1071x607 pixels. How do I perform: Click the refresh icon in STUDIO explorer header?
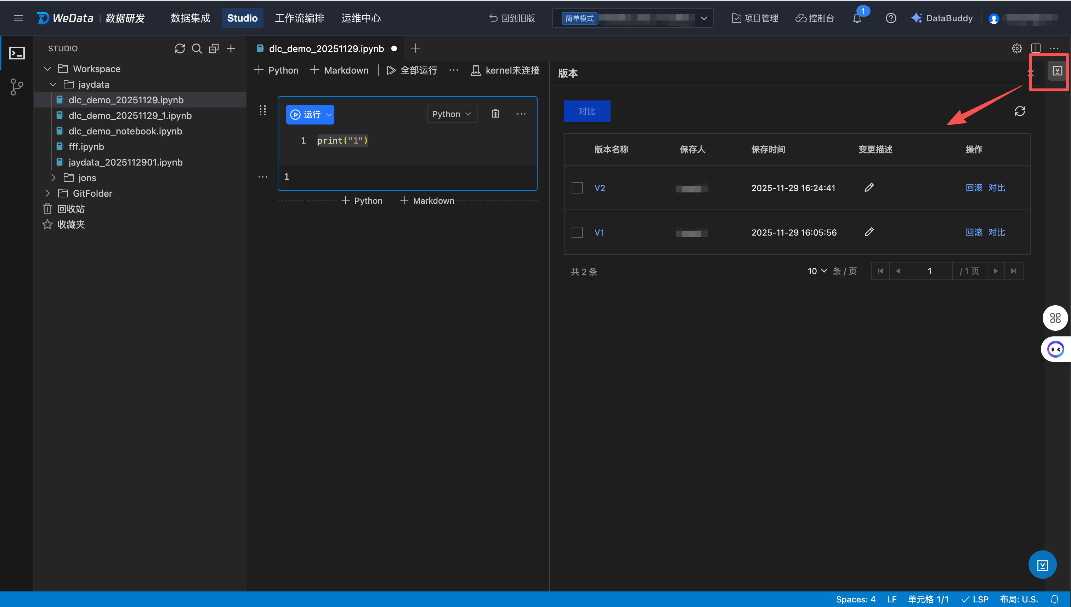click(180, 48)
